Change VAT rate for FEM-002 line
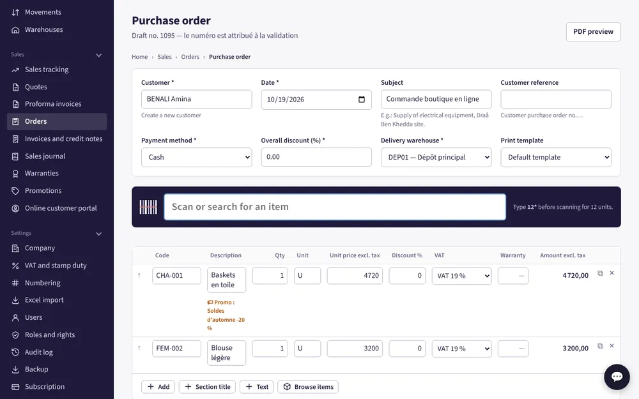 tap(462, 349)
